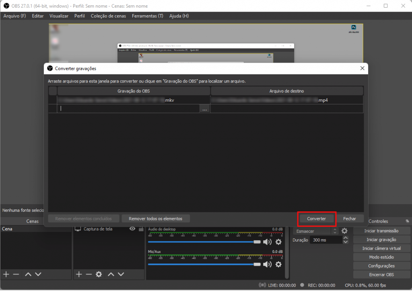Browse for recording with the ellipsis button

[x=205, y=109]
